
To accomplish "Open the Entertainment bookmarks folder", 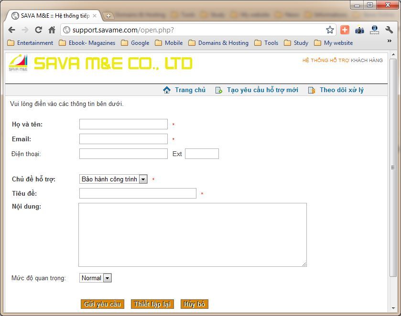I will pyautogui.click(x=30, y=43).
